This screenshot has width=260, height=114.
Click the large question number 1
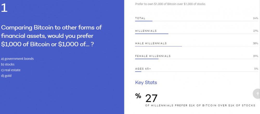pyautogui.click(x=4, y=8)
